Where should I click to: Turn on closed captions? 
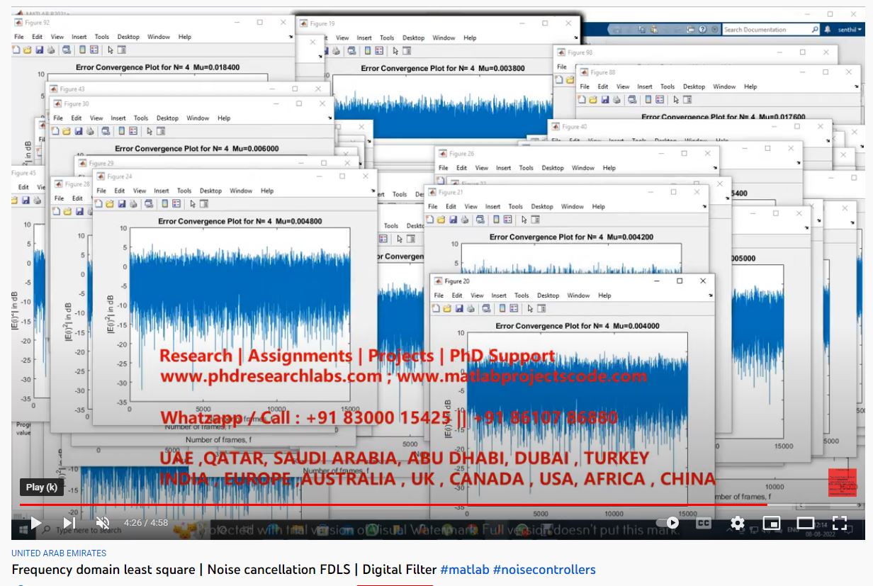pyautogui.click(x=703, y=523)
